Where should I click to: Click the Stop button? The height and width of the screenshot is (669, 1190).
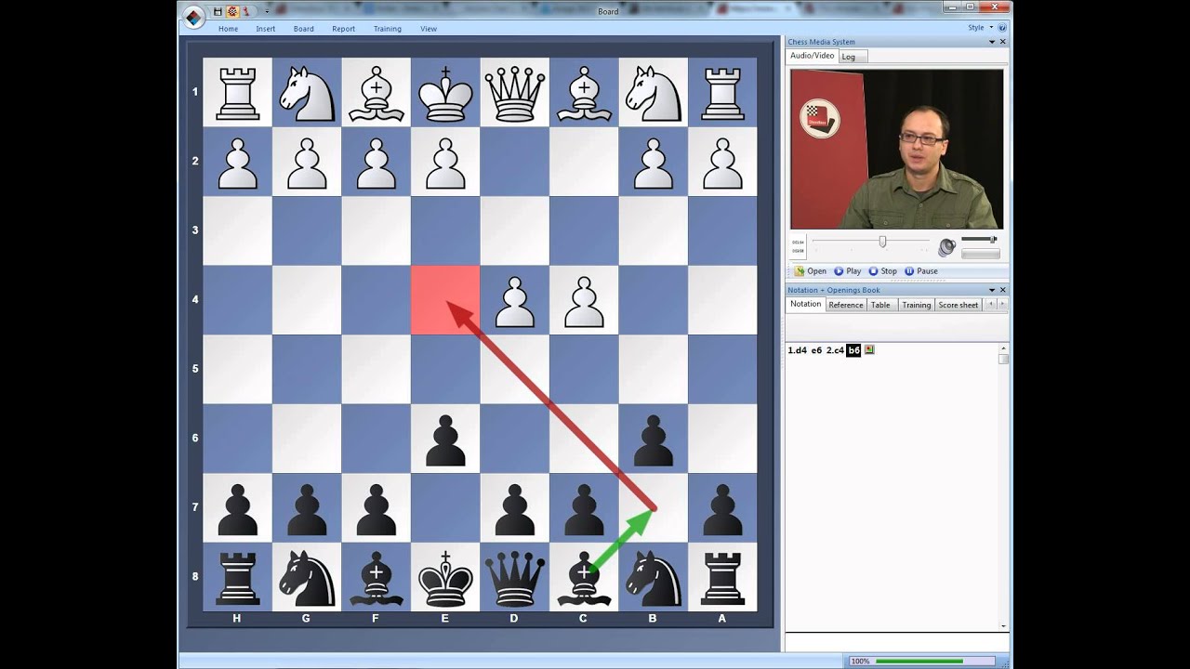883,271
